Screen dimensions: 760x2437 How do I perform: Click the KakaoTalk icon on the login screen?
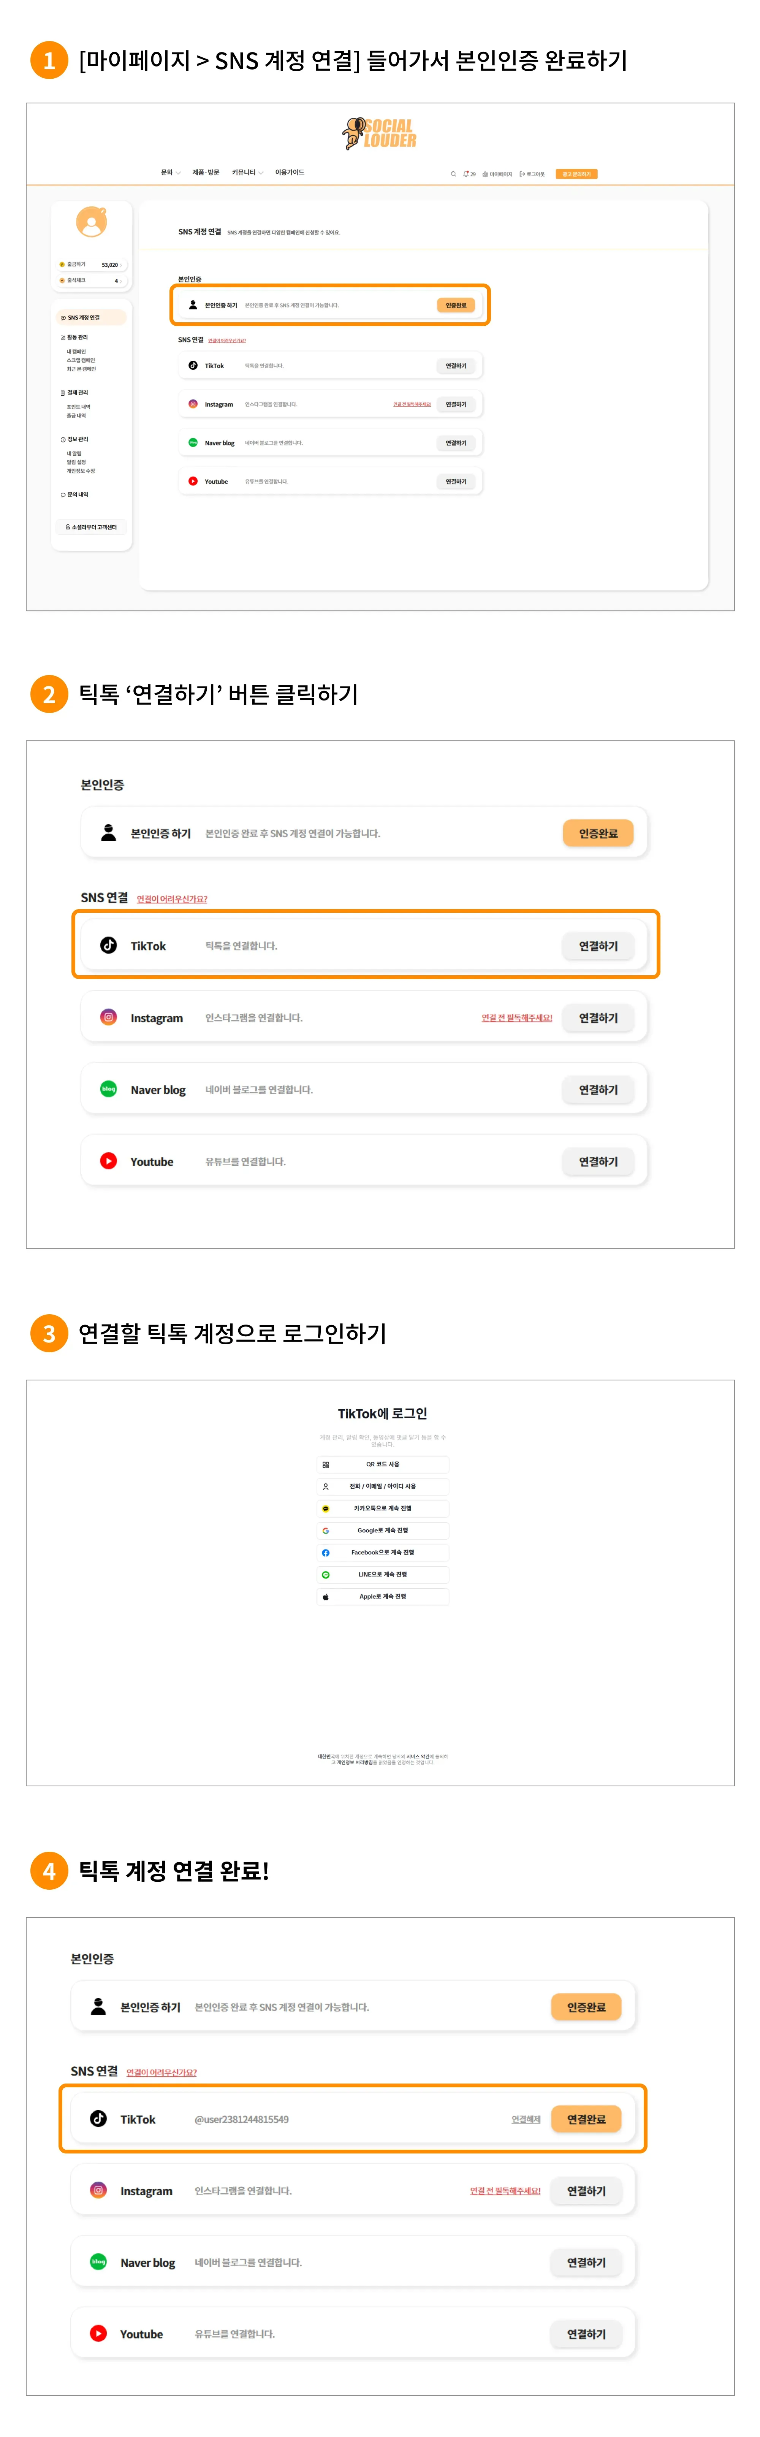click(x=326, y=1509)
